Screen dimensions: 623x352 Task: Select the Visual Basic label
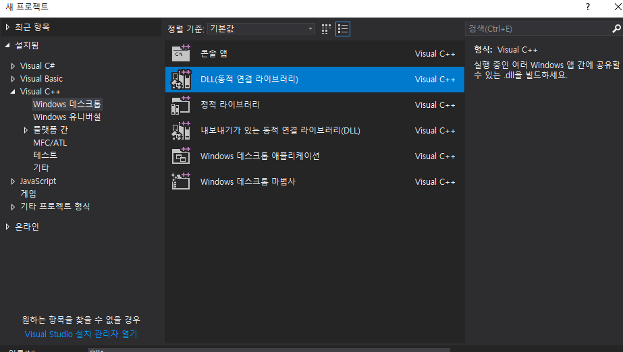click(41, 79)
